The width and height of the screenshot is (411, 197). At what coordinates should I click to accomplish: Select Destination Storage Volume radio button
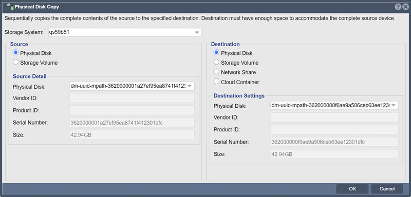pos(216,63)
